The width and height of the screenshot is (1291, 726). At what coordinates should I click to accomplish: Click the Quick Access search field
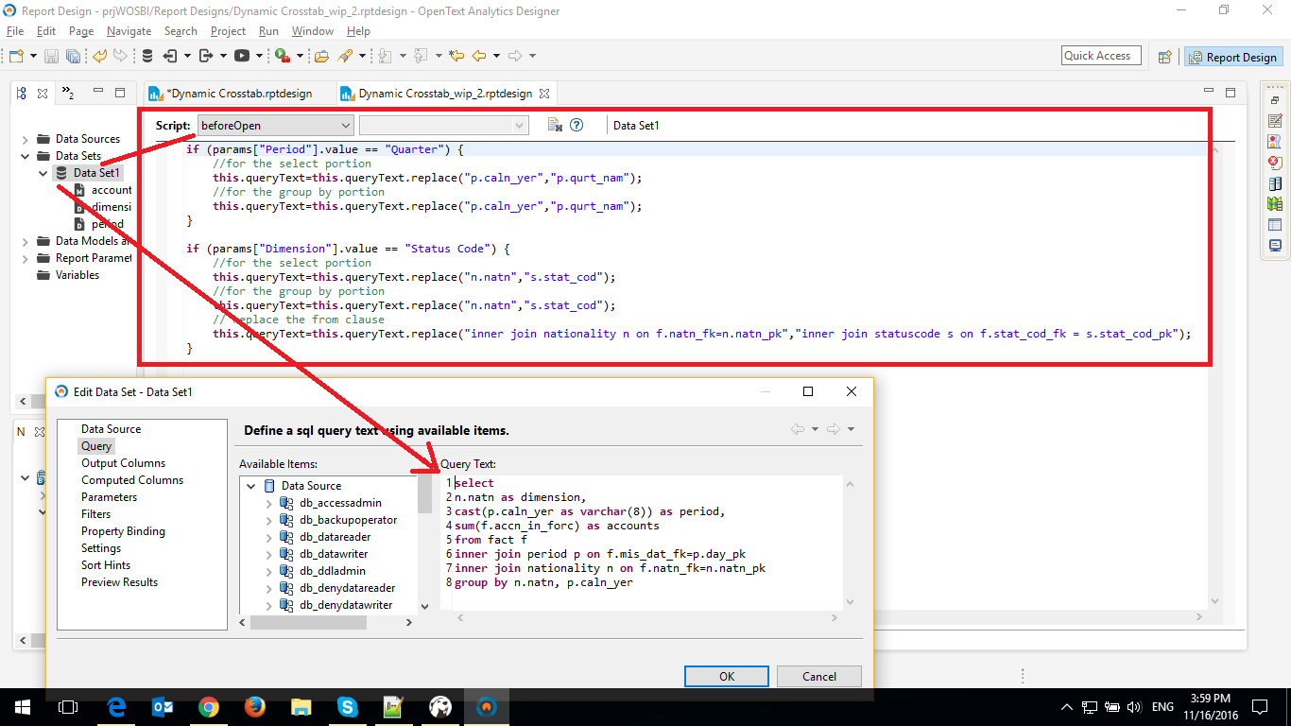[1101, 56]
